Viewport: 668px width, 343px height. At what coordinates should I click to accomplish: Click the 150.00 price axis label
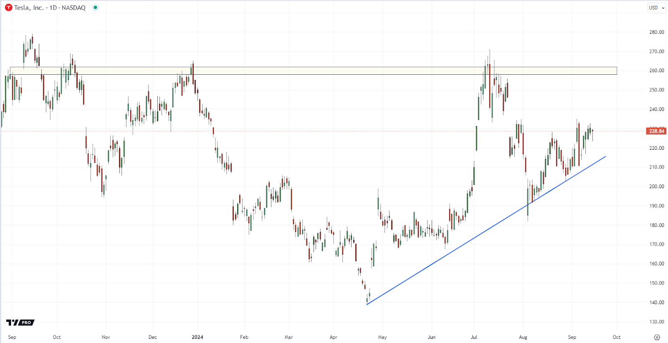[657, 283]
